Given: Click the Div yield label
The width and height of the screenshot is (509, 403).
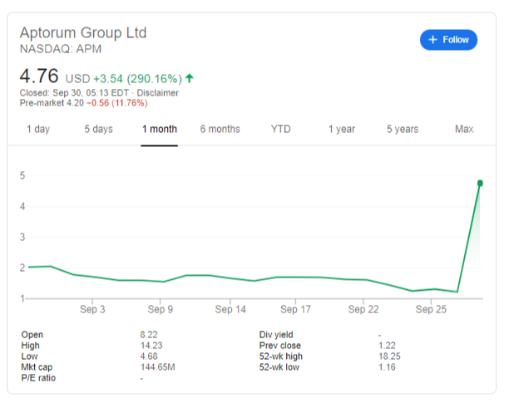Looking at the screenshot, I should pyautogui.click(x=276, y=335).
